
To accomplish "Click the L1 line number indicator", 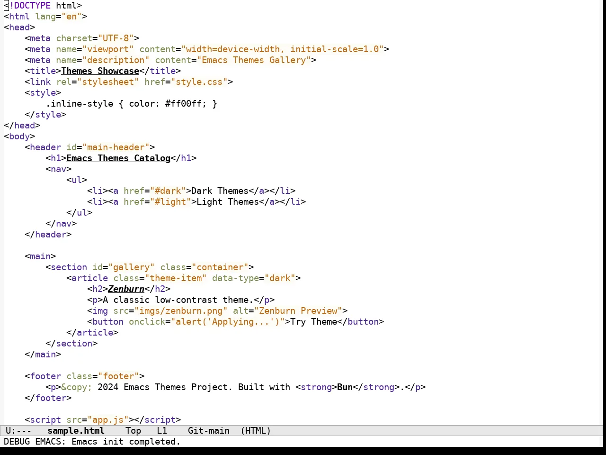I will coord(162,431).
